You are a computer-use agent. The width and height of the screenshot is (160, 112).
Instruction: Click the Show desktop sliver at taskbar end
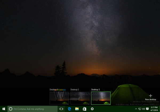[x=159, y=109]
